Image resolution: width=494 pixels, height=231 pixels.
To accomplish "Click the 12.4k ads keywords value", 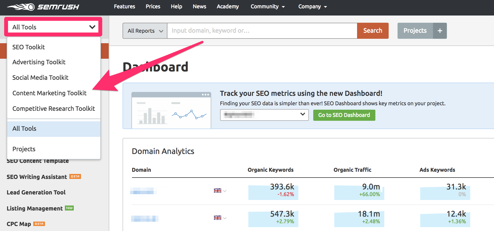I will (x=456, y=214).
